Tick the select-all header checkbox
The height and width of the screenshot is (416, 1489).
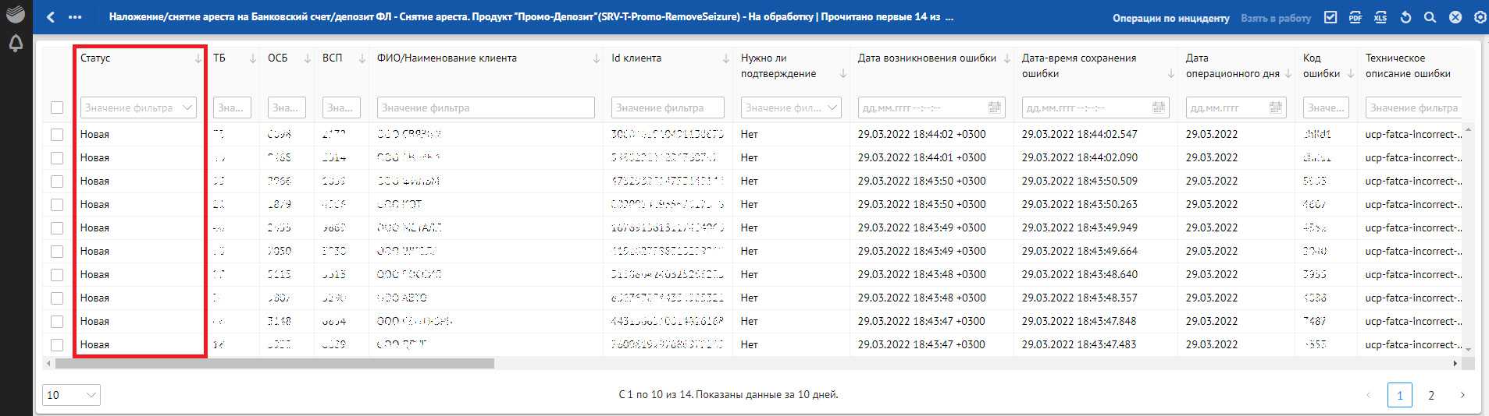[x=57, y=108]
